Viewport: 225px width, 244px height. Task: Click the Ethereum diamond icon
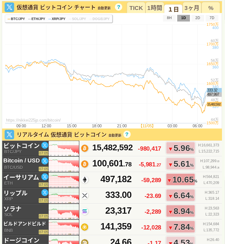[85, 180]
